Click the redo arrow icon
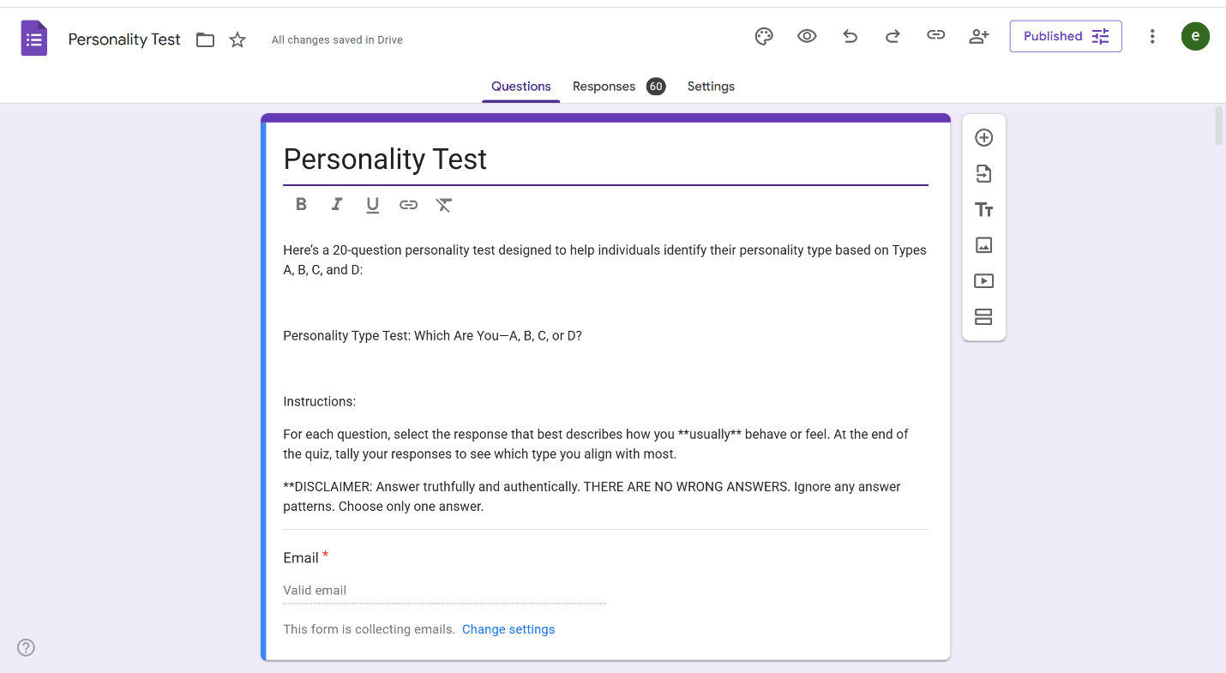Viewport: 1226px width, 673px height. [892, 36]
